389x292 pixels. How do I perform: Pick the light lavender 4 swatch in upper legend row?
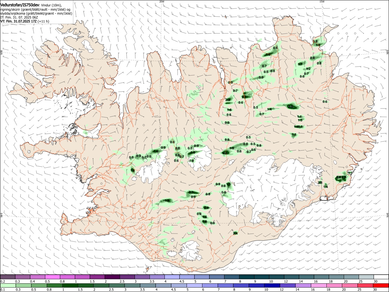[x=172, y=277]
